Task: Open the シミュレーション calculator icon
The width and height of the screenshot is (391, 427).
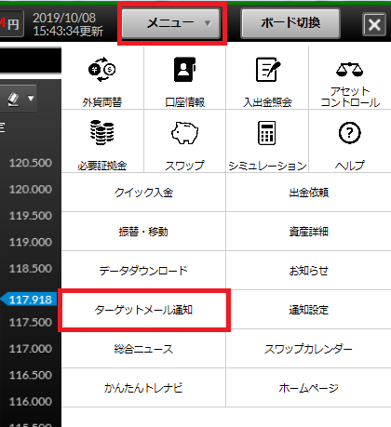Action: click(267, 133)
